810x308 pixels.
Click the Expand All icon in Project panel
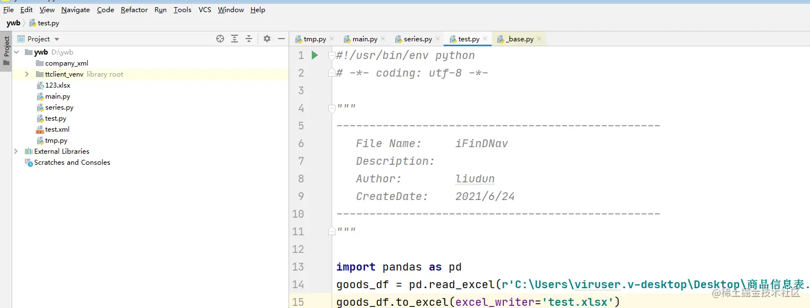pos(235,39)
